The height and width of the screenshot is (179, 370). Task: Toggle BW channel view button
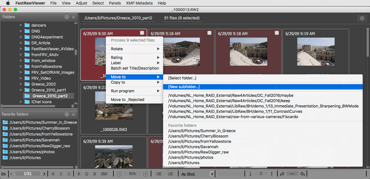click(104, 174)
